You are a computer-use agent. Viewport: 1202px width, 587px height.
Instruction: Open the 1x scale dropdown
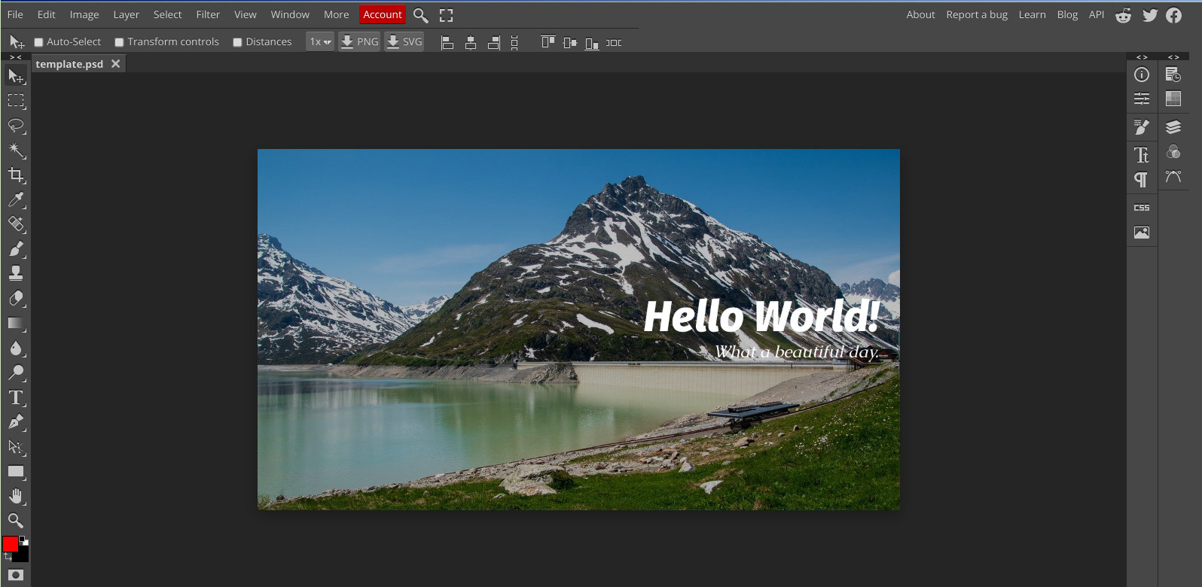coord(320,42)
